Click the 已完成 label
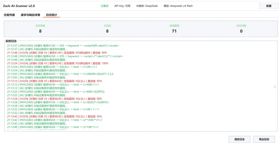Screen dimensions: 279x145 [x=107, y=26]
